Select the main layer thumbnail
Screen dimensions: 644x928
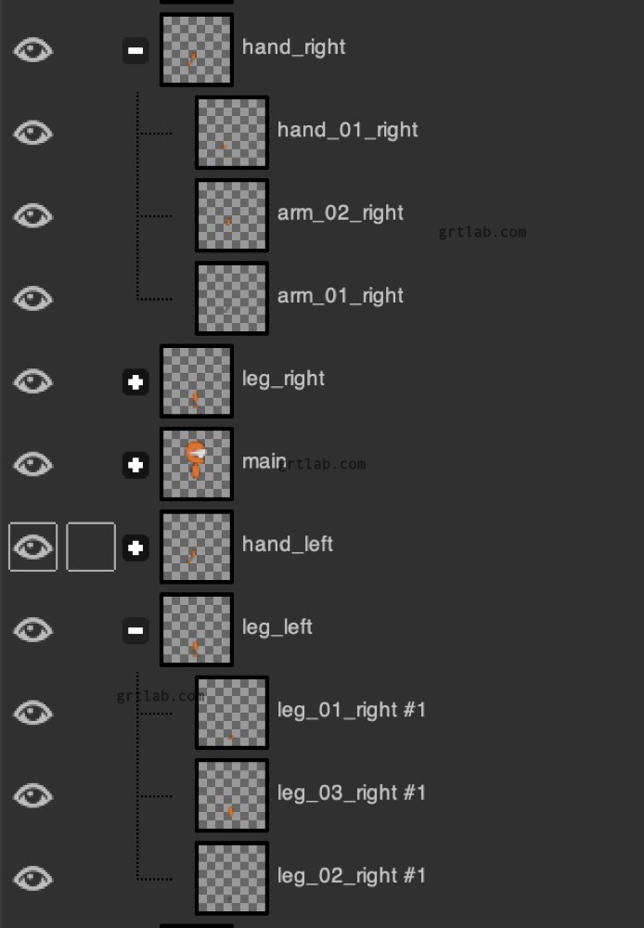[196, 464]
